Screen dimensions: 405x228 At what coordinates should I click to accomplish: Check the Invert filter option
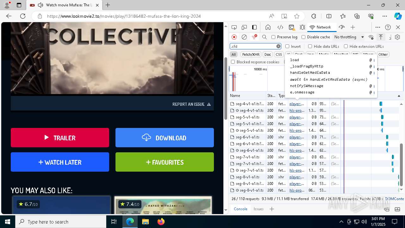click(x=287, y=46)
